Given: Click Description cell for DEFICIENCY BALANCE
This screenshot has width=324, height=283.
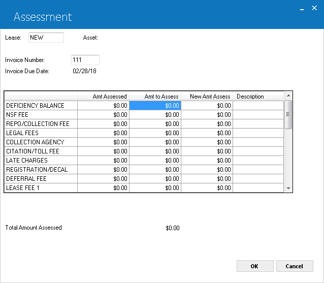Looking at the screenshot, I should (258, 106).
